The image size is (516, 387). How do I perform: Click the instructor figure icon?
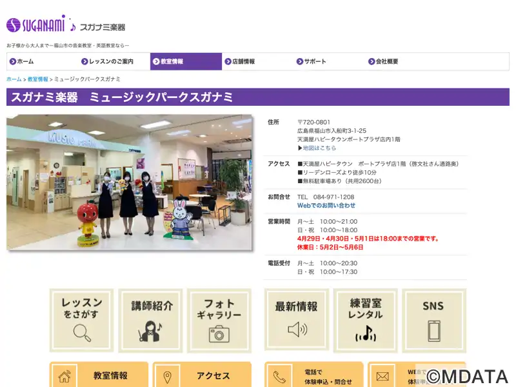(150, 332)
